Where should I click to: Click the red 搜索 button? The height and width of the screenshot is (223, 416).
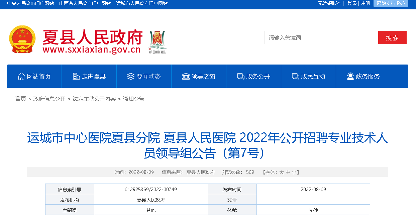[392, 37]
